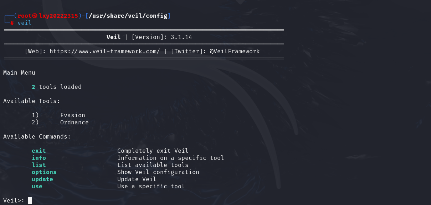Click 'Completely exit Veil' description text
The width and height of the screenshot is (431, 205).
click(153, 151)
